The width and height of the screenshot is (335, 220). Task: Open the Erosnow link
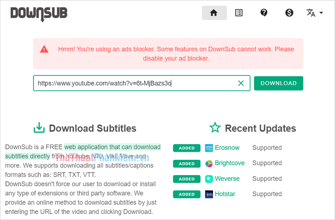pos(227,147)
